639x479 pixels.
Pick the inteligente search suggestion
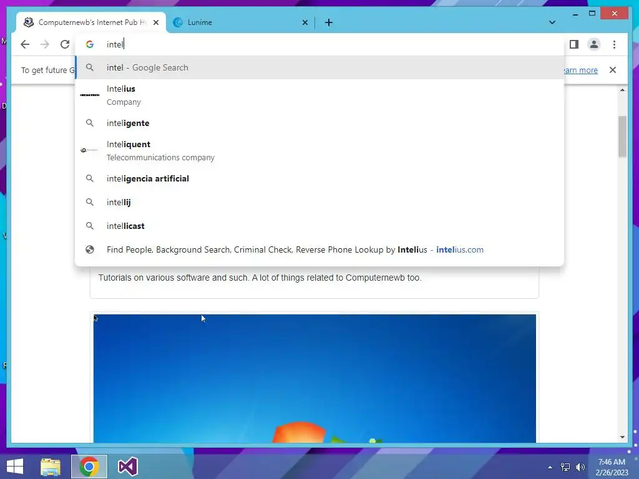pos(319,123)
